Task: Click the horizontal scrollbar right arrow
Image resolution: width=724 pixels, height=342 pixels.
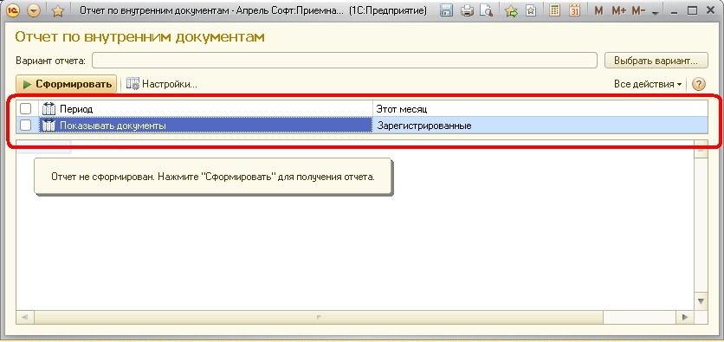Action: pos(685,317)
